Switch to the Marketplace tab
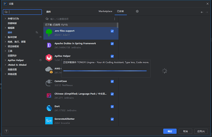The width and height of the screenshot is (212, 137). (105, 11)
